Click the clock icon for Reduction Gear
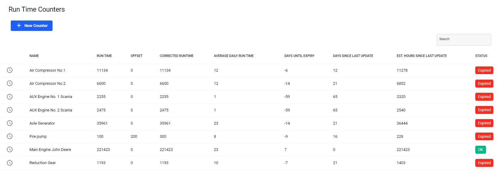Screen dimensions: 498x188 pos(10,163)
